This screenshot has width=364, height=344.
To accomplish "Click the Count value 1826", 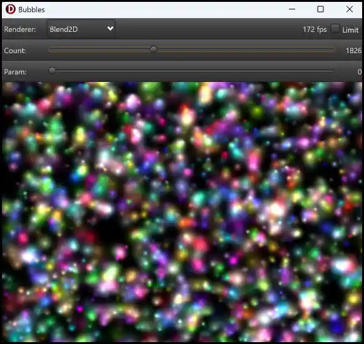I will point(353,51).
